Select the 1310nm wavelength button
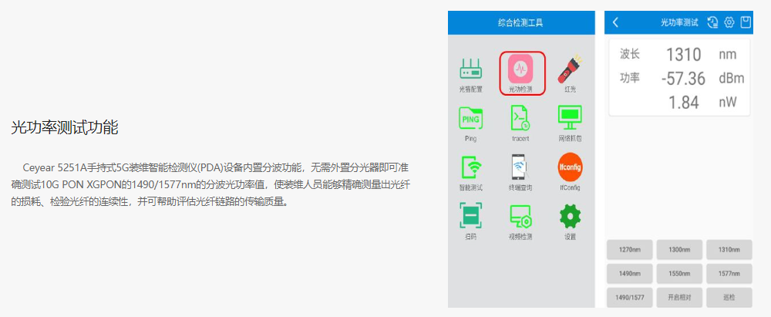The image size is (771, 317). [x=729, y=250]
